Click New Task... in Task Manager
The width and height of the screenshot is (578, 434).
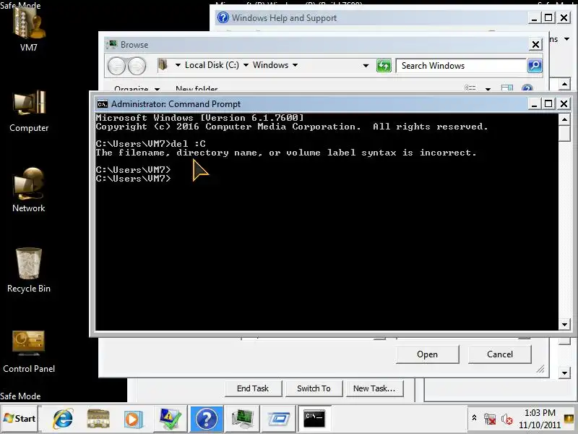[374, 388]
